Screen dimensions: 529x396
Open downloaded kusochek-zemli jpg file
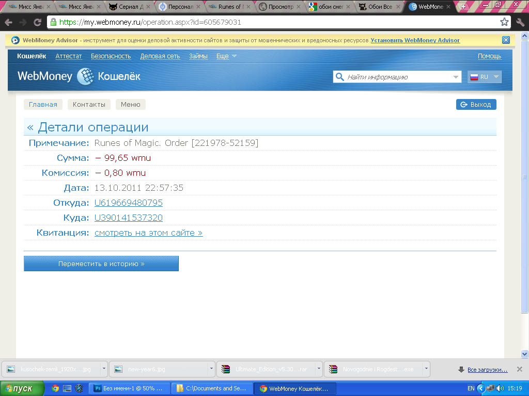[x=51, y=369]
